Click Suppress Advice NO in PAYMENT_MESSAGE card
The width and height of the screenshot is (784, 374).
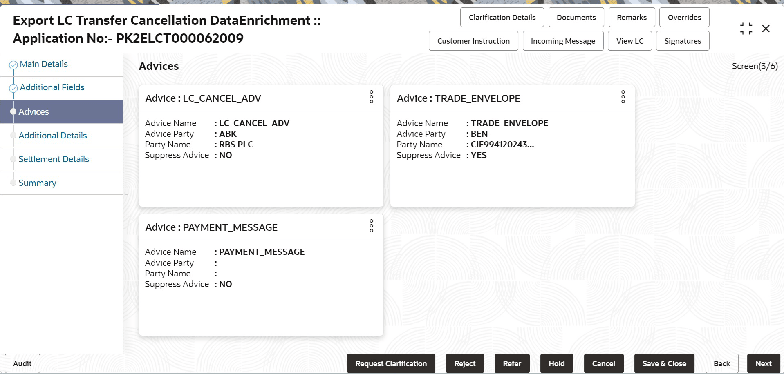pos(225,284)
